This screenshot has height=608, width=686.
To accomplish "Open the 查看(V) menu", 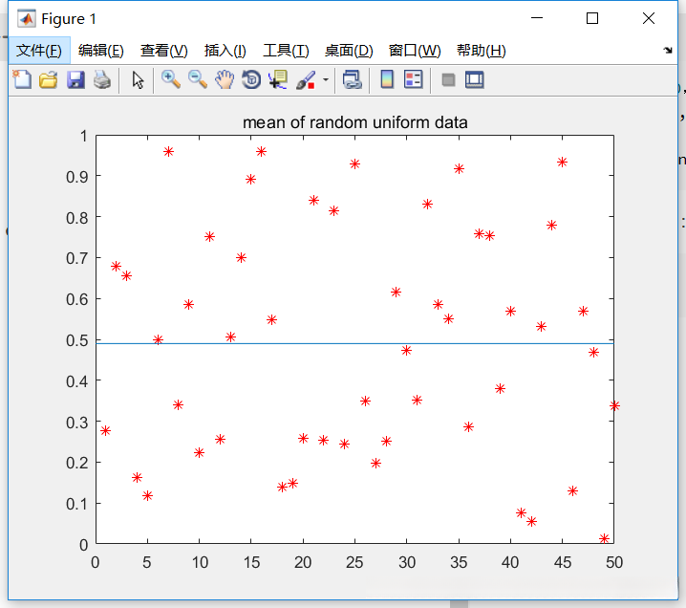I will pos(164,51).
